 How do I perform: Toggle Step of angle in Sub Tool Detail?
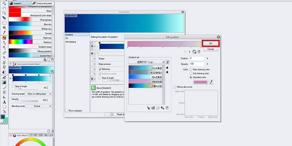click(100, 78)
